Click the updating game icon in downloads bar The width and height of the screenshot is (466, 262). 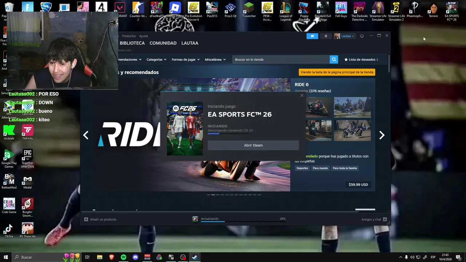pos(196,219)
